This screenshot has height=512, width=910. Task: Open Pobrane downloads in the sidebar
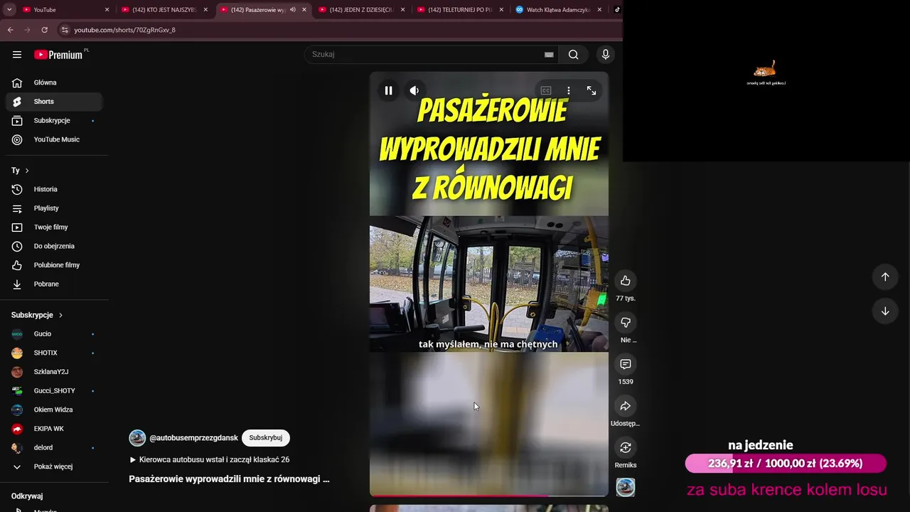tap(54, 284)
